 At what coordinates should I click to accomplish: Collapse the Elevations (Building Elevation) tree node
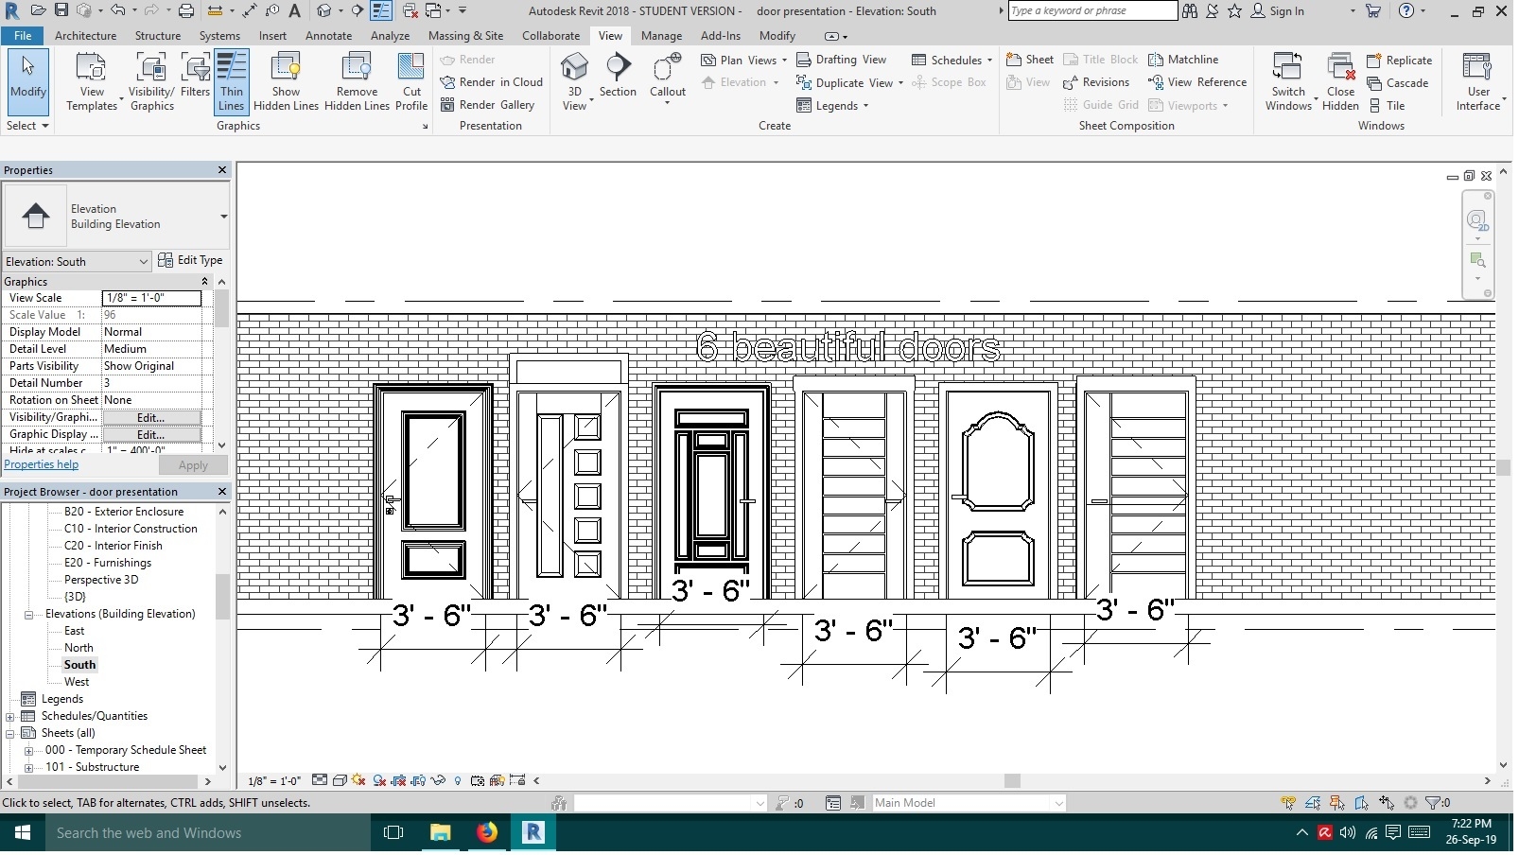point(27,614)
